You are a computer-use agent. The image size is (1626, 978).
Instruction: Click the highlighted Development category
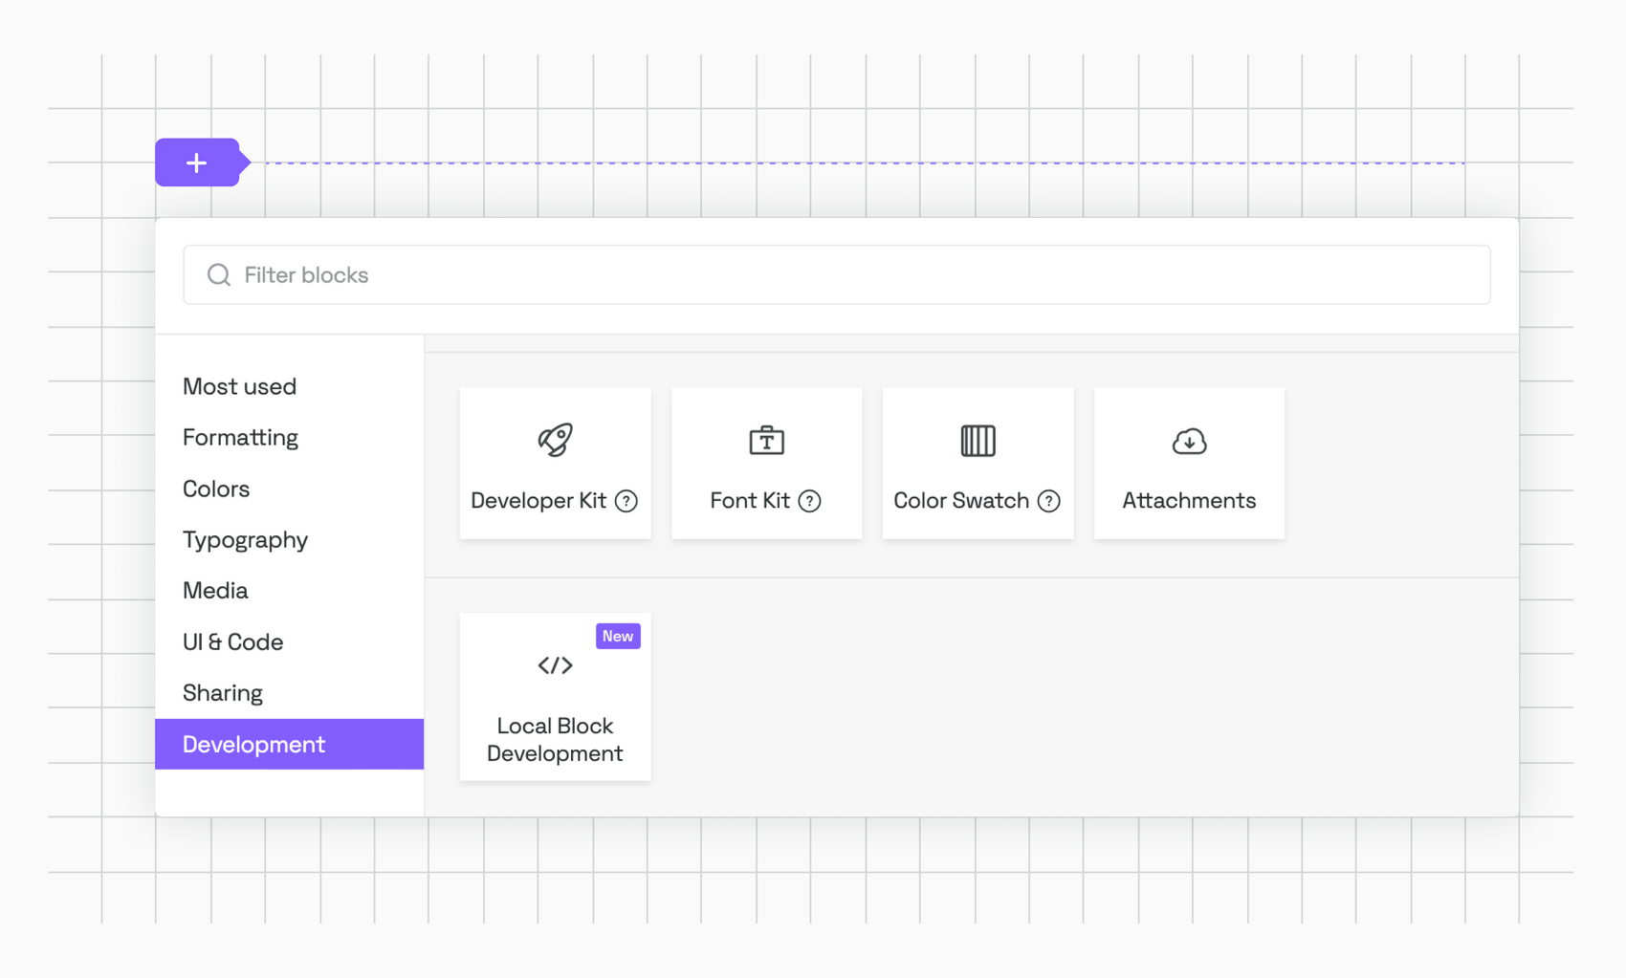(x=253, y=744)
